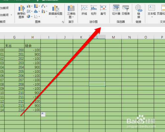Select the -100 cell beside 200
165x132 pixels.
point(32,50)
